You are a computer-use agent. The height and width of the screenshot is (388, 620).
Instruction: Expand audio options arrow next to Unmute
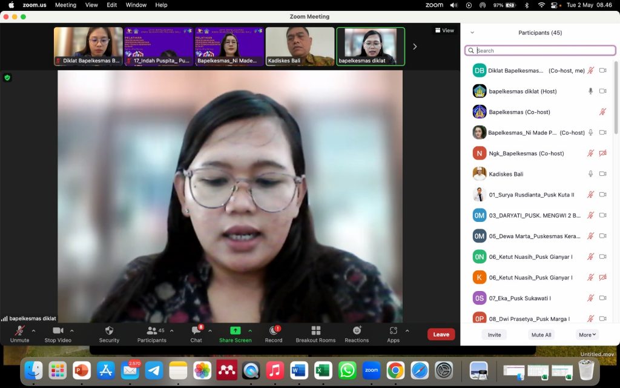(33, 331)
